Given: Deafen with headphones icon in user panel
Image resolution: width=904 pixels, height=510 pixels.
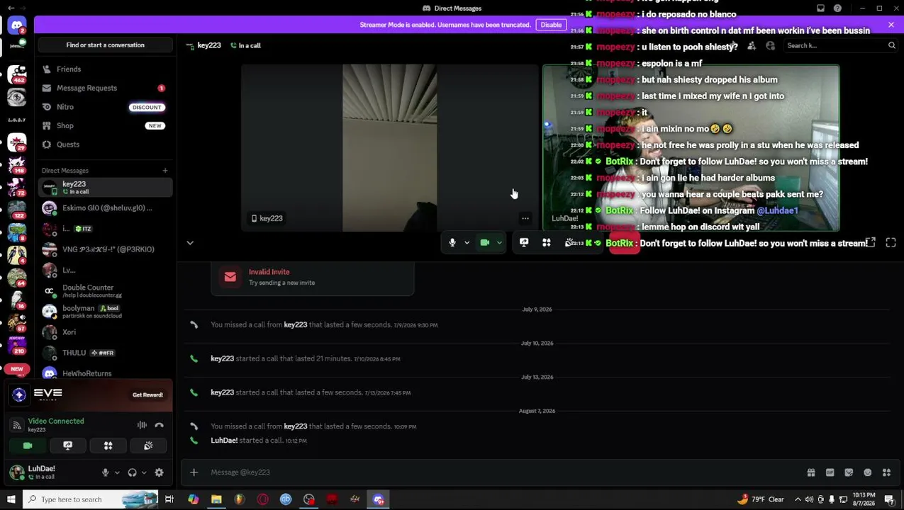Looking at the screenshot, I should (132, 472).
